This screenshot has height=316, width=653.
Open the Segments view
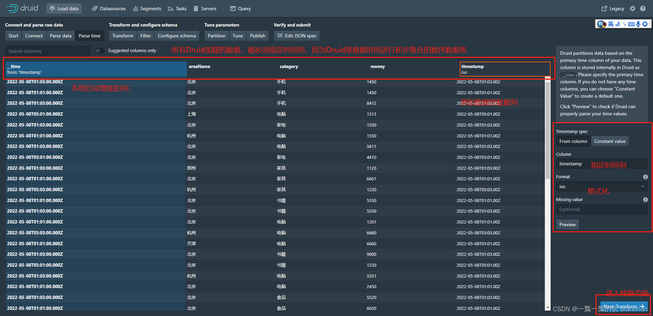click(147, 9)
